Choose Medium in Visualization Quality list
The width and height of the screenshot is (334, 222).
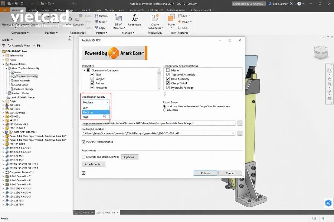click(96, 112)
